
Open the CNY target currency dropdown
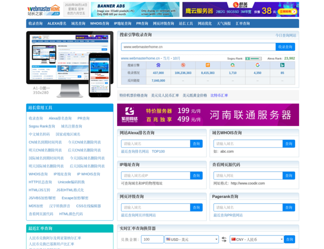click(257, 240)
